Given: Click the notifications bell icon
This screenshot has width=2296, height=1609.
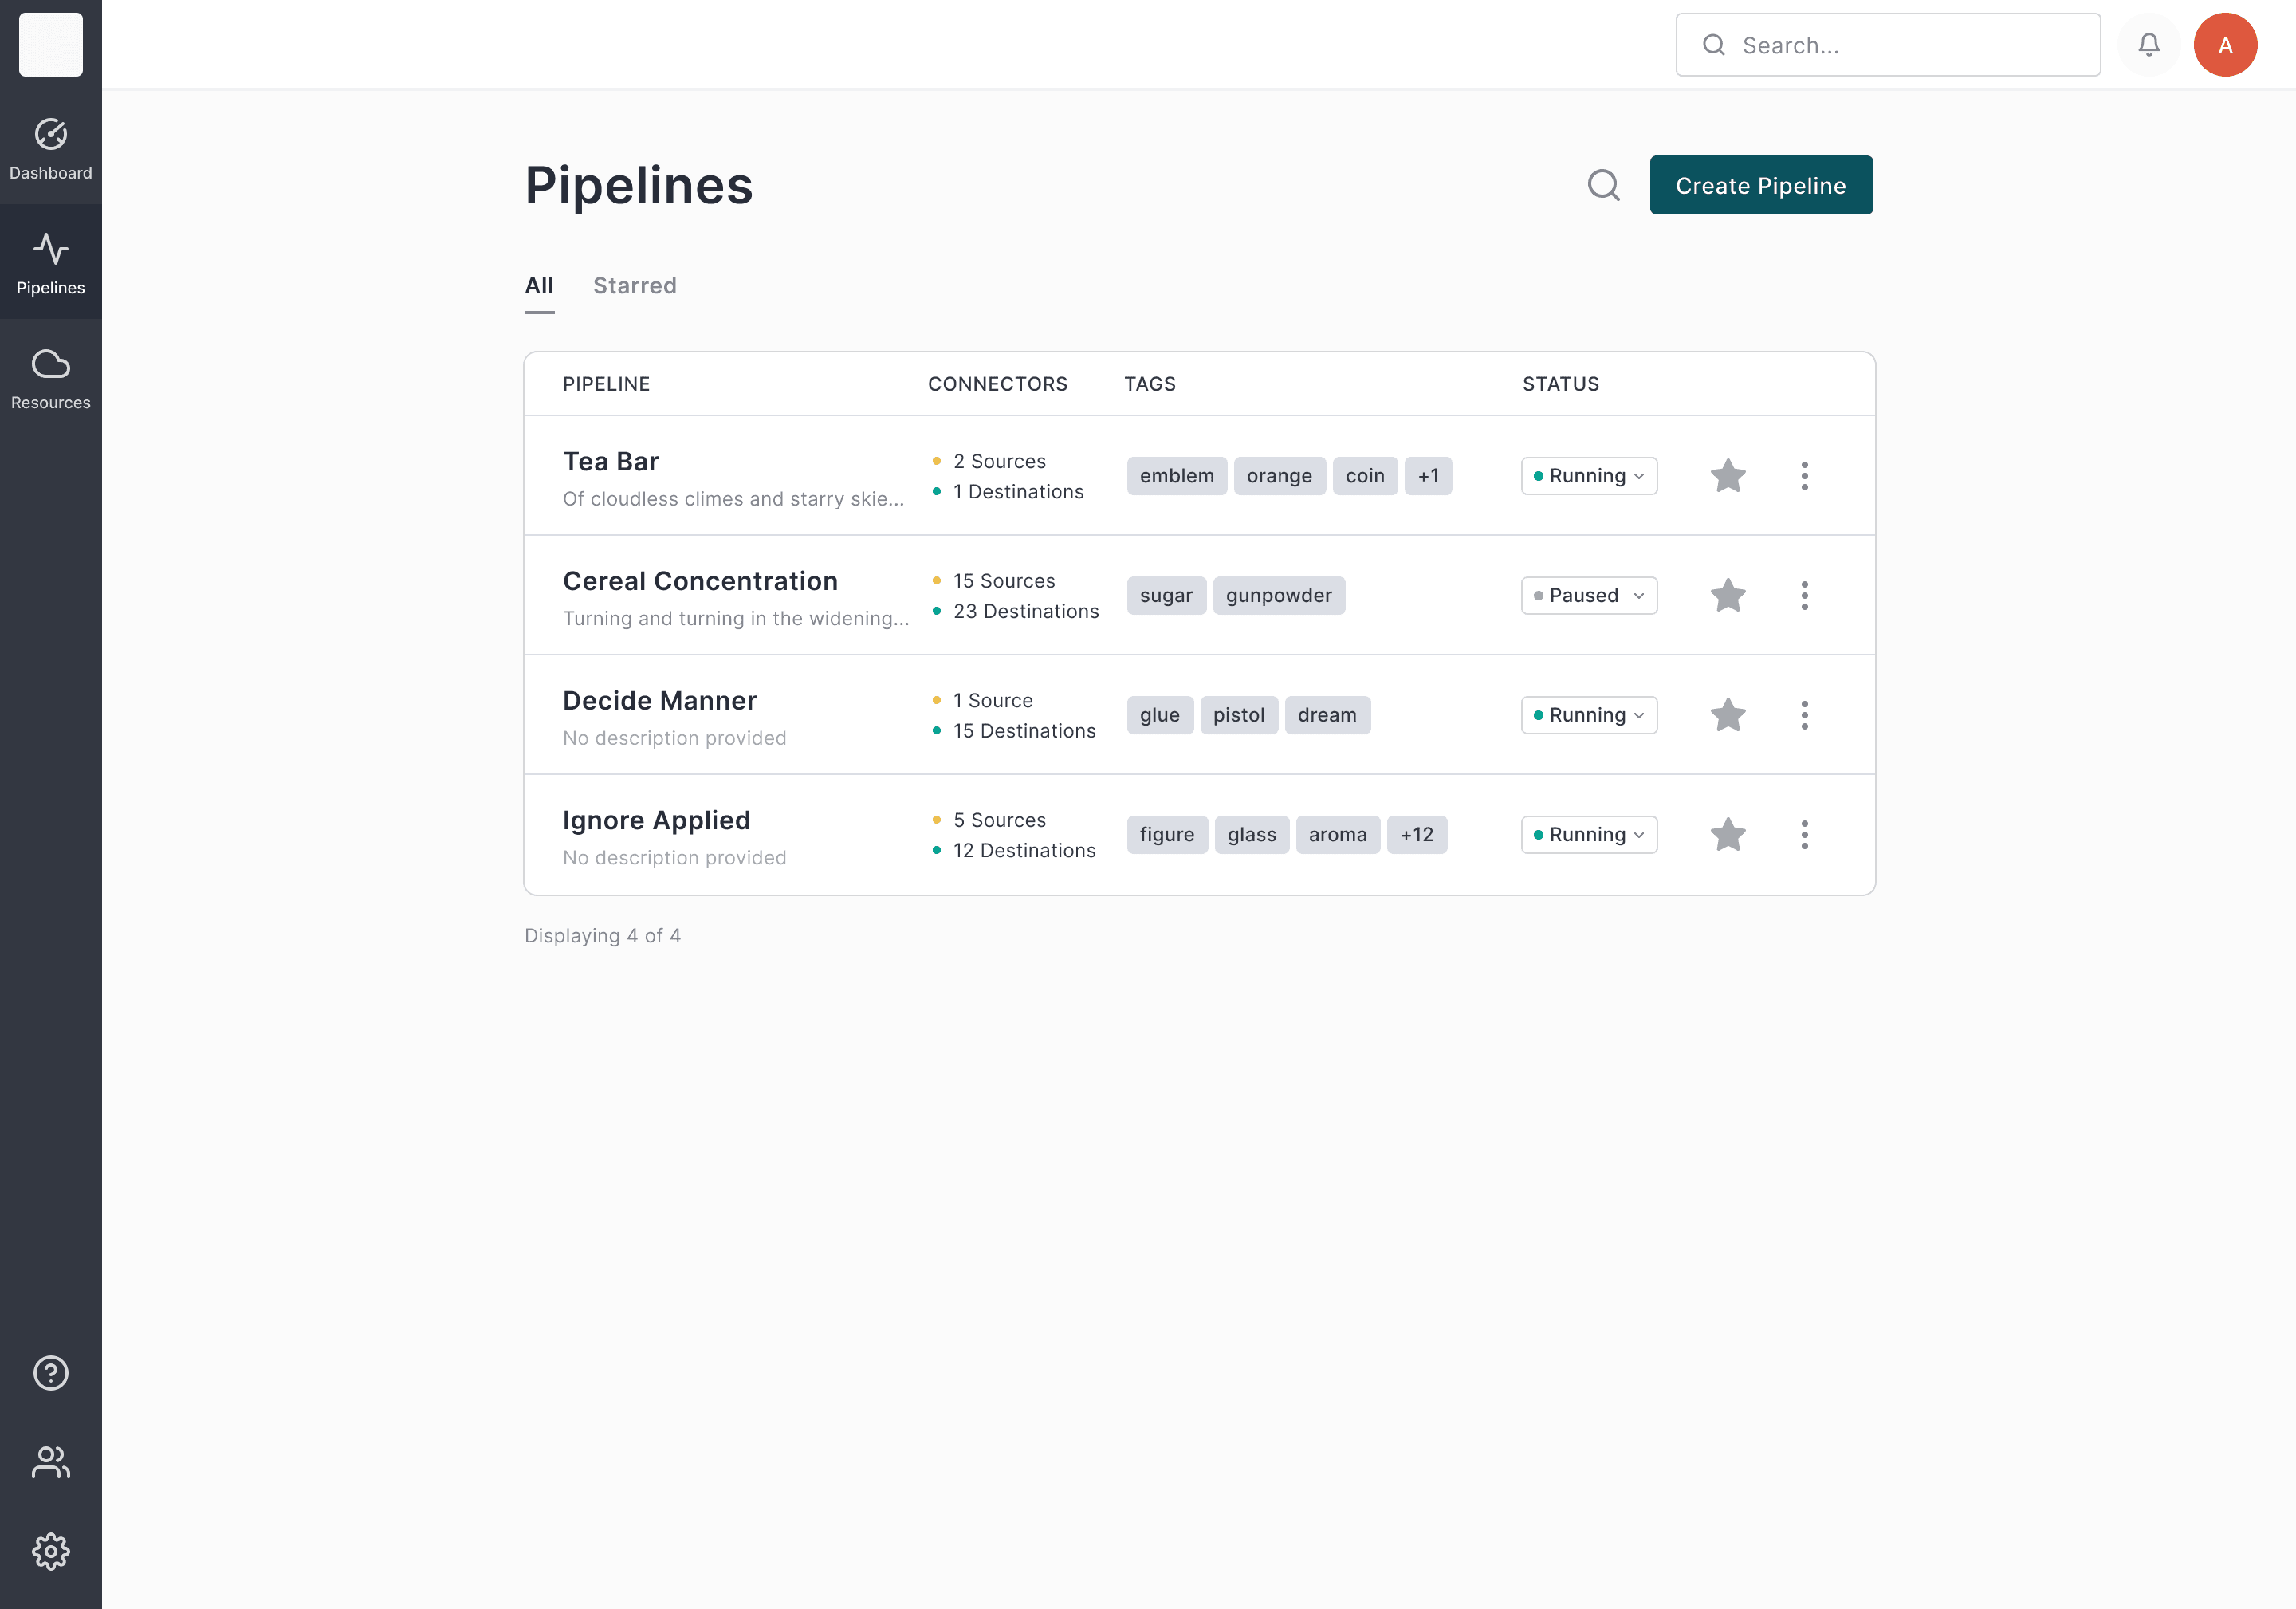Looking at the screenshot, I should click(2148, 45).
